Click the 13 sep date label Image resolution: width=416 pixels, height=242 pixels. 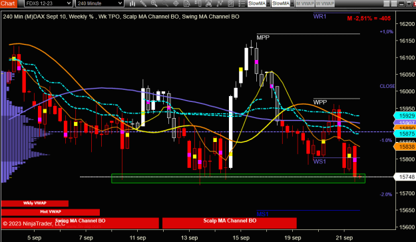pyautogui.click(x=189, y=238)
